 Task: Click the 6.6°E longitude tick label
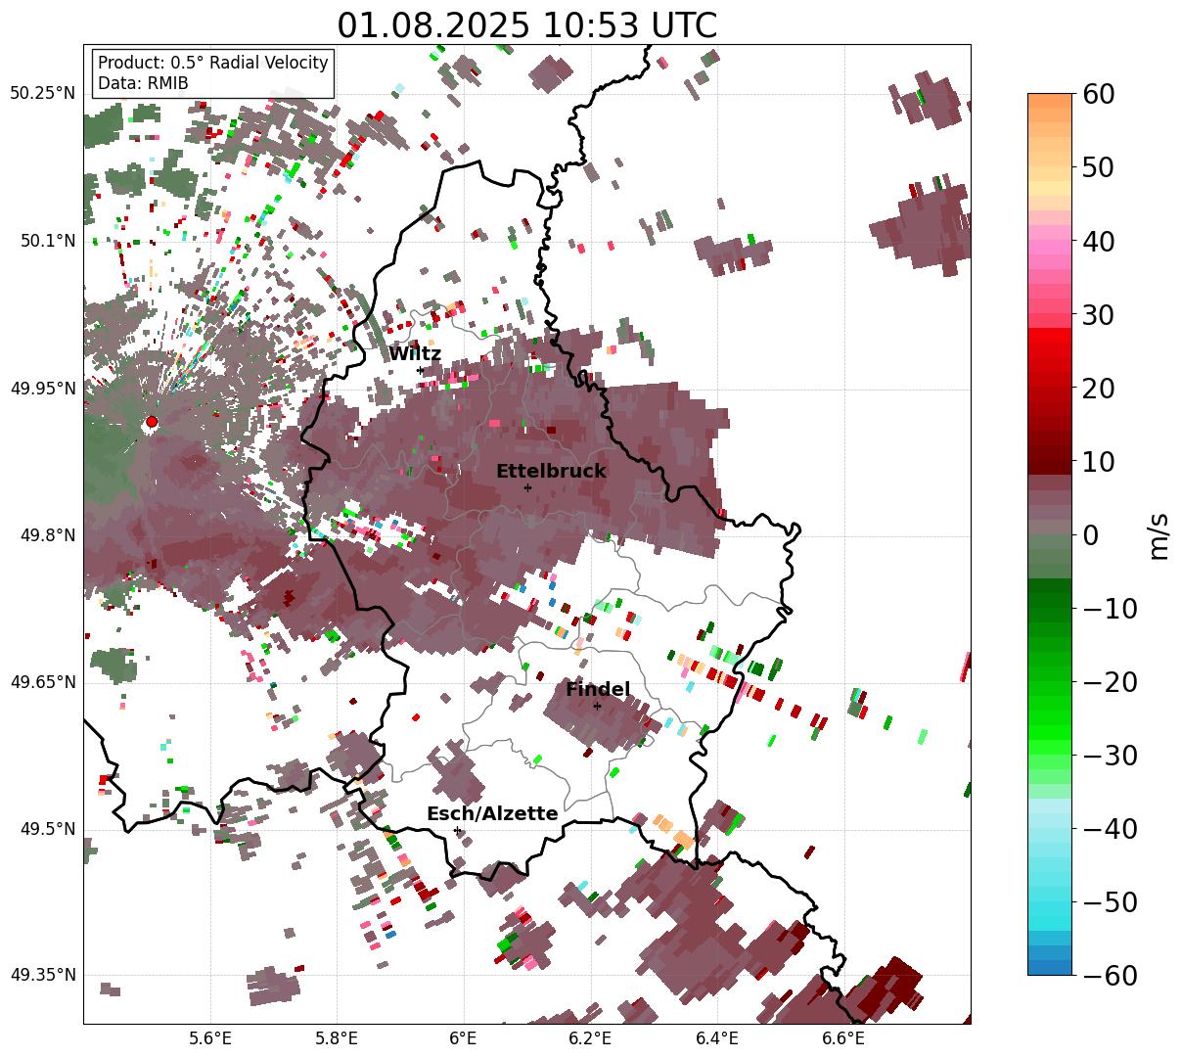pos(843,1038)
